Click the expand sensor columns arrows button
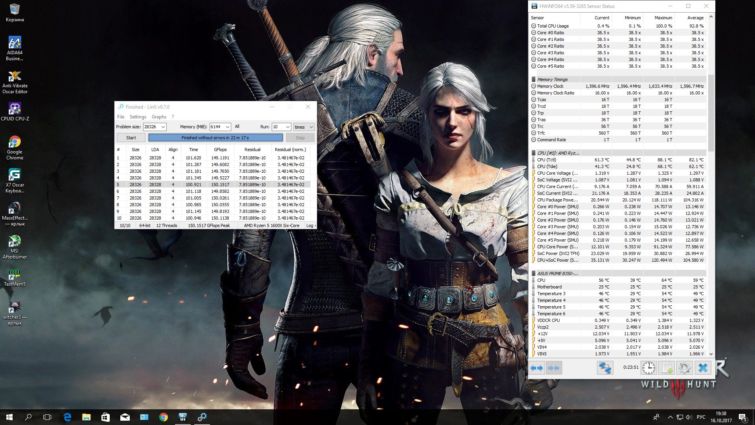 [536, 368]
